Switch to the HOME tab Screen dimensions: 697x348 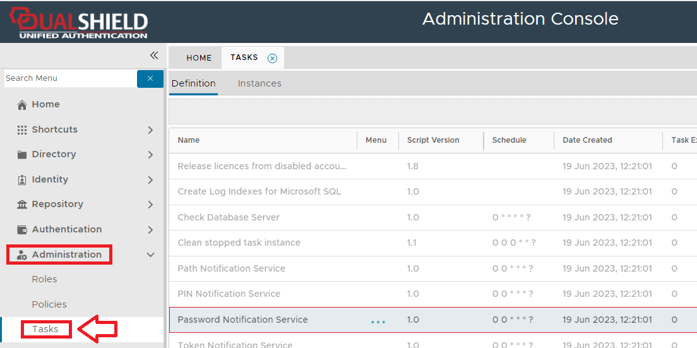coord(199,58)
